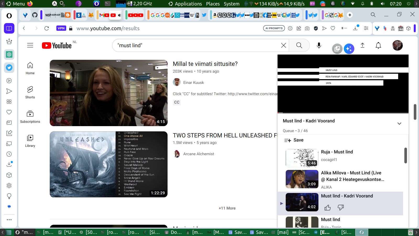This screenshot has height=236, width=419.
Task: Open YouTube Shorts
Action: point(30,92)
